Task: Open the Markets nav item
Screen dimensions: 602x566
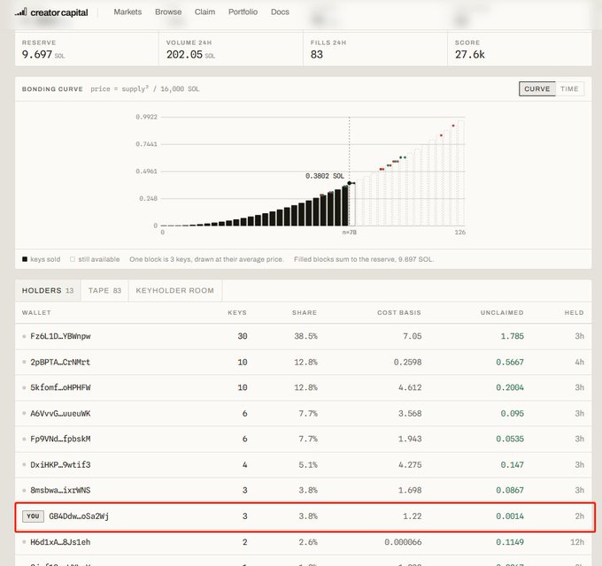Action: point(127,11)
